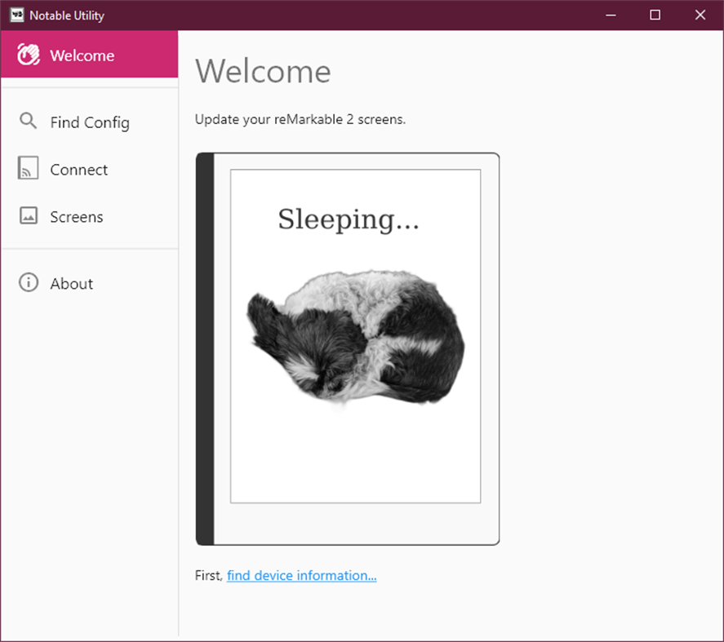The image size is (724, 642).
Task: Open the About page
Action: (72, 283)
